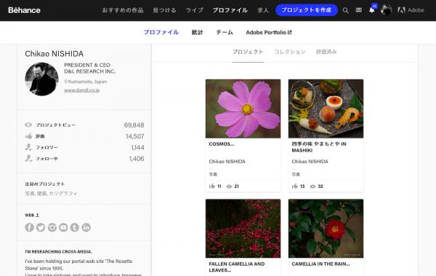Select the blue プロファイル sub-tab

(161, 32)
